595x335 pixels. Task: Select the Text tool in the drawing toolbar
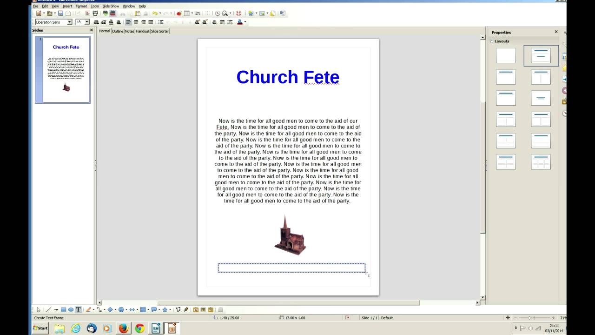pyautogui.click(x=78, y=309)
